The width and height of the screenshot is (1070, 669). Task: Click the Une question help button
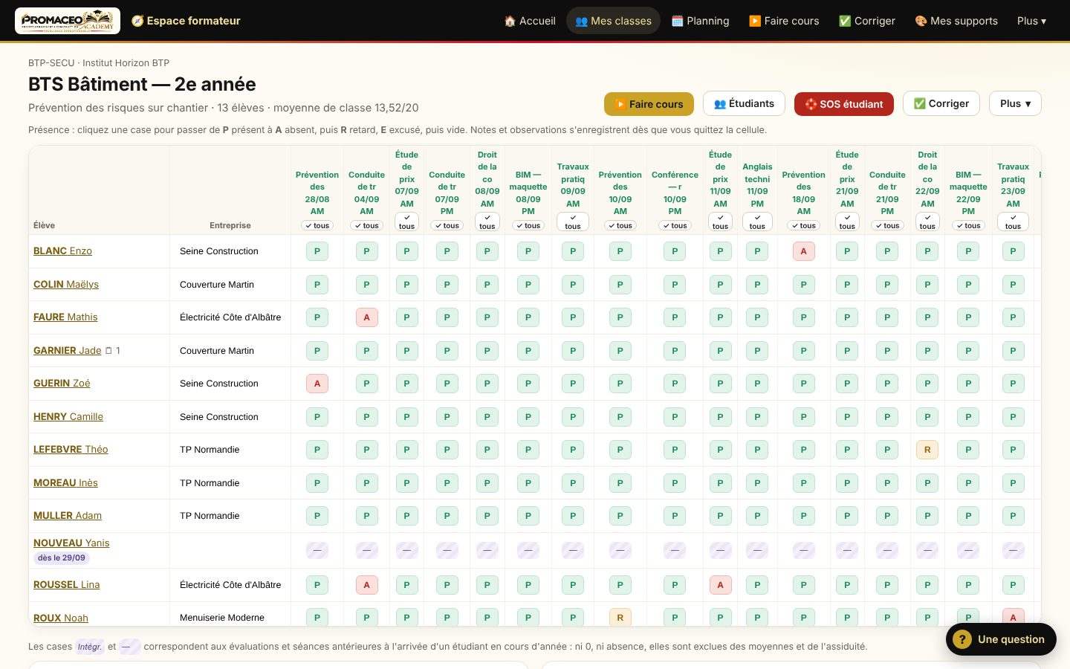click(1001, 639)
